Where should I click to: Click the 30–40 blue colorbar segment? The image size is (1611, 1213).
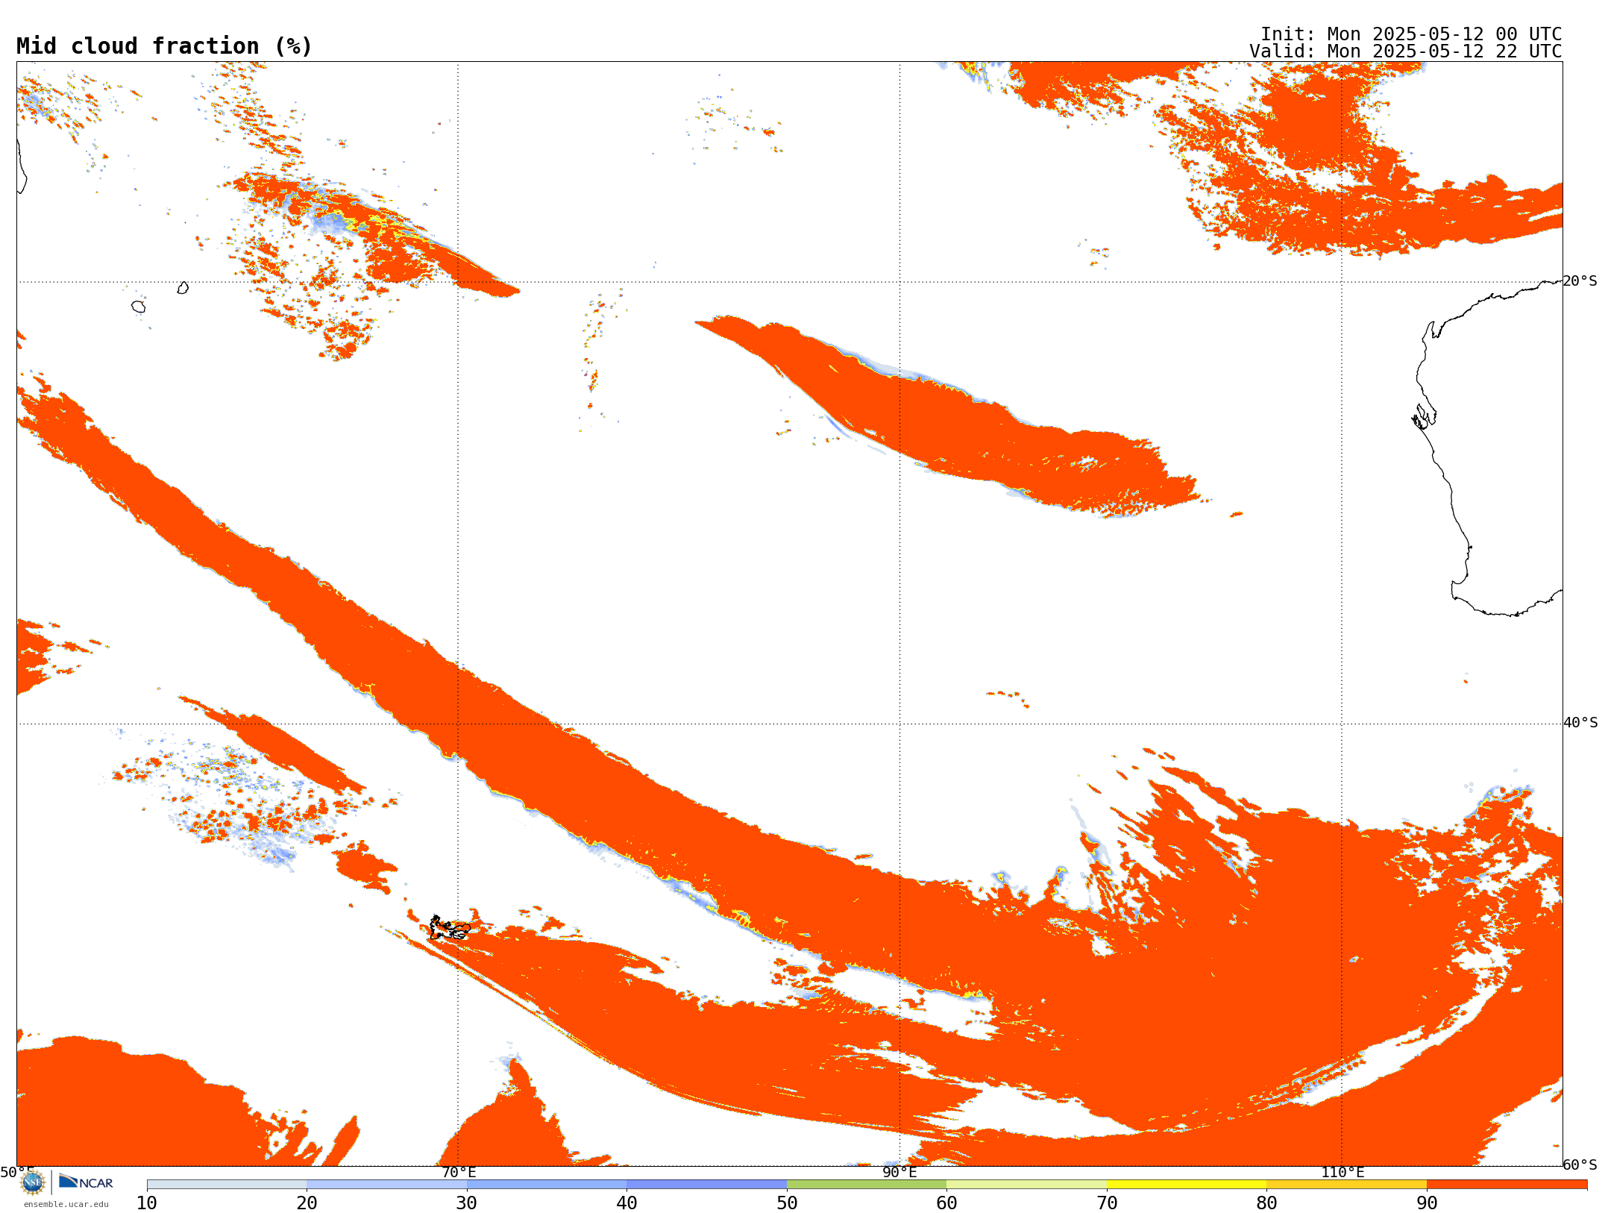tap(547, 1185)
